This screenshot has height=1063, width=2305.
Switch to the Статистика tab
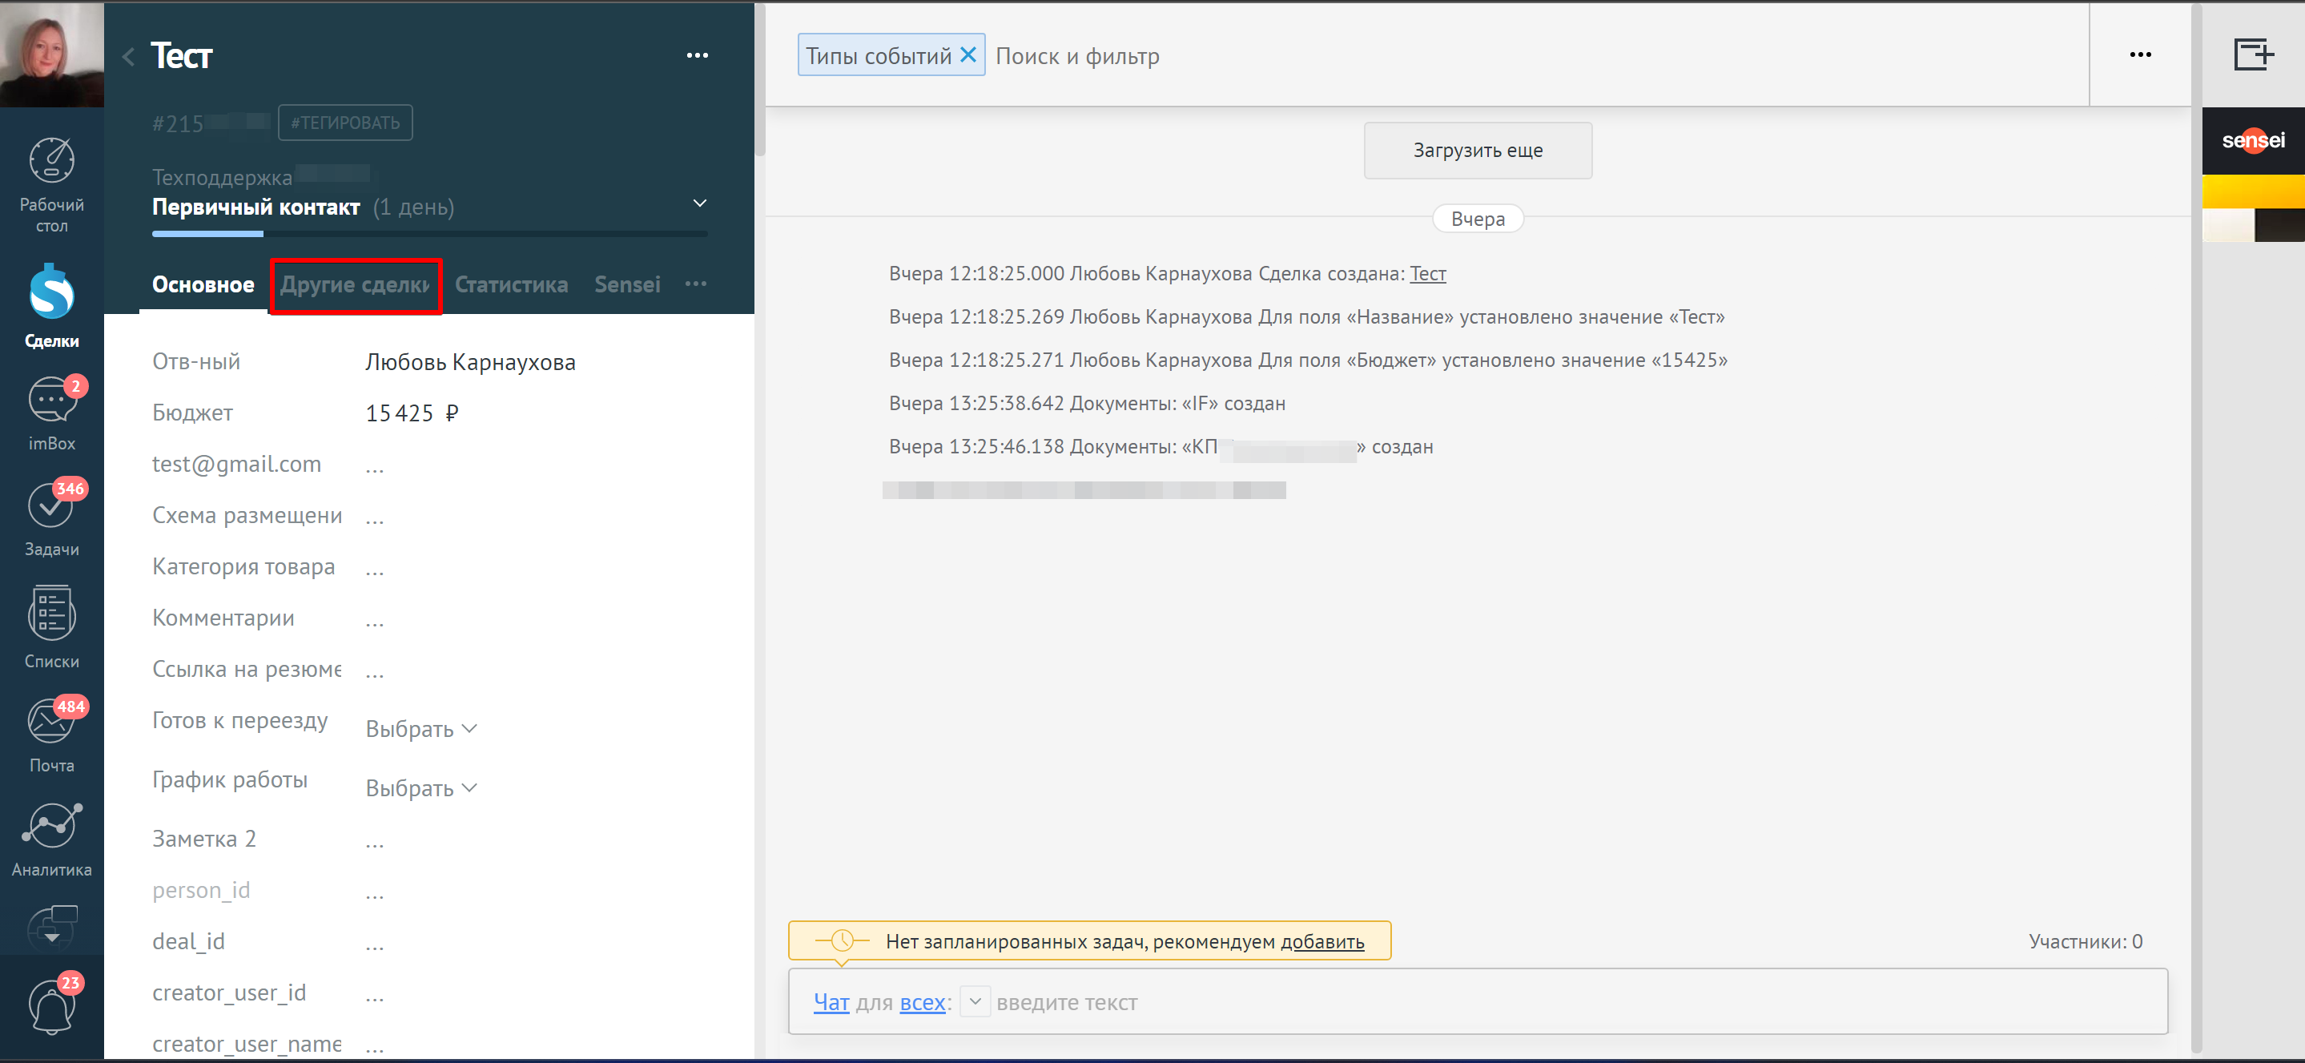coord(511,284)
